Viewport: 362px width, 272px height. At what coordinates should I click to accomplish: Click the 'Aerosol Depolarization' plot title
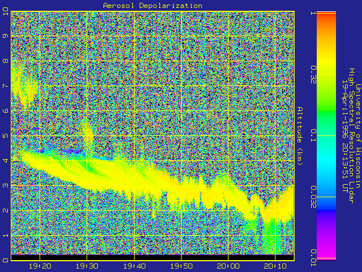click(153, 6)
